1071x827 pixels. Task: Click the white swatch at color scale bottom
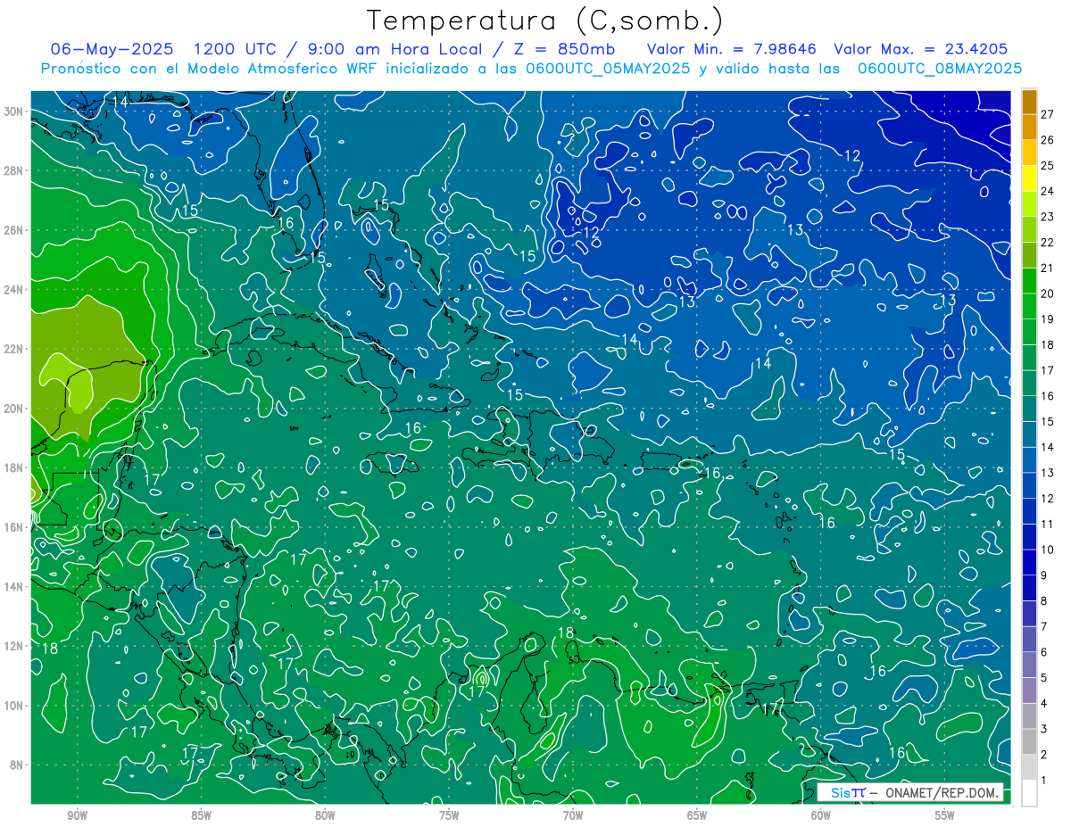point(1029,793)
